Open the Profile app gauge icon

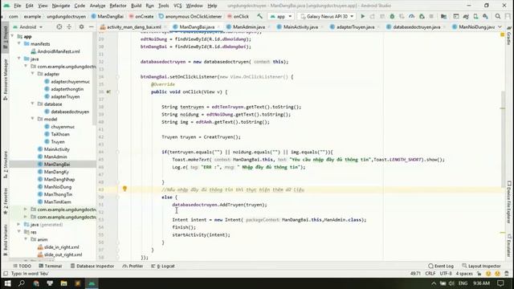pos(412,16)
